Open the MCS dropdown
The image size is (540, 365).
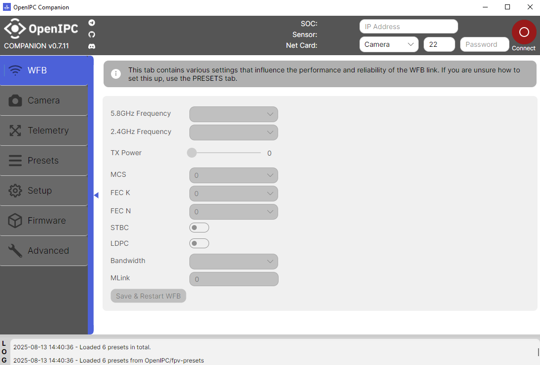(x=233, y=175)
